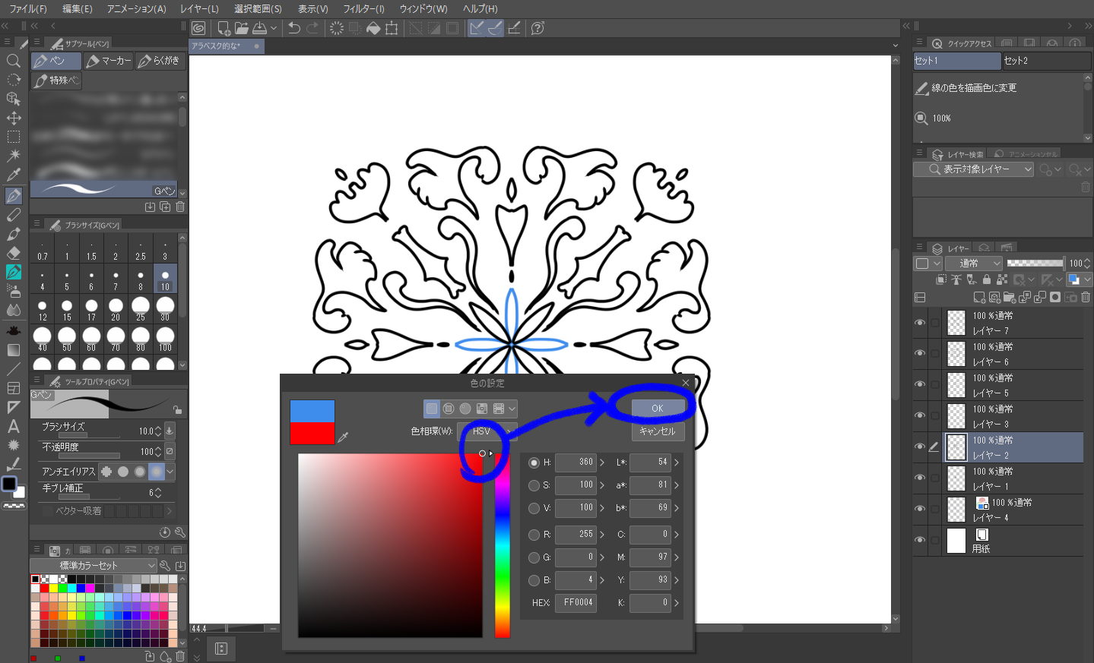
Task: Select the magnifier zoom tool
Action: (13, 61)
